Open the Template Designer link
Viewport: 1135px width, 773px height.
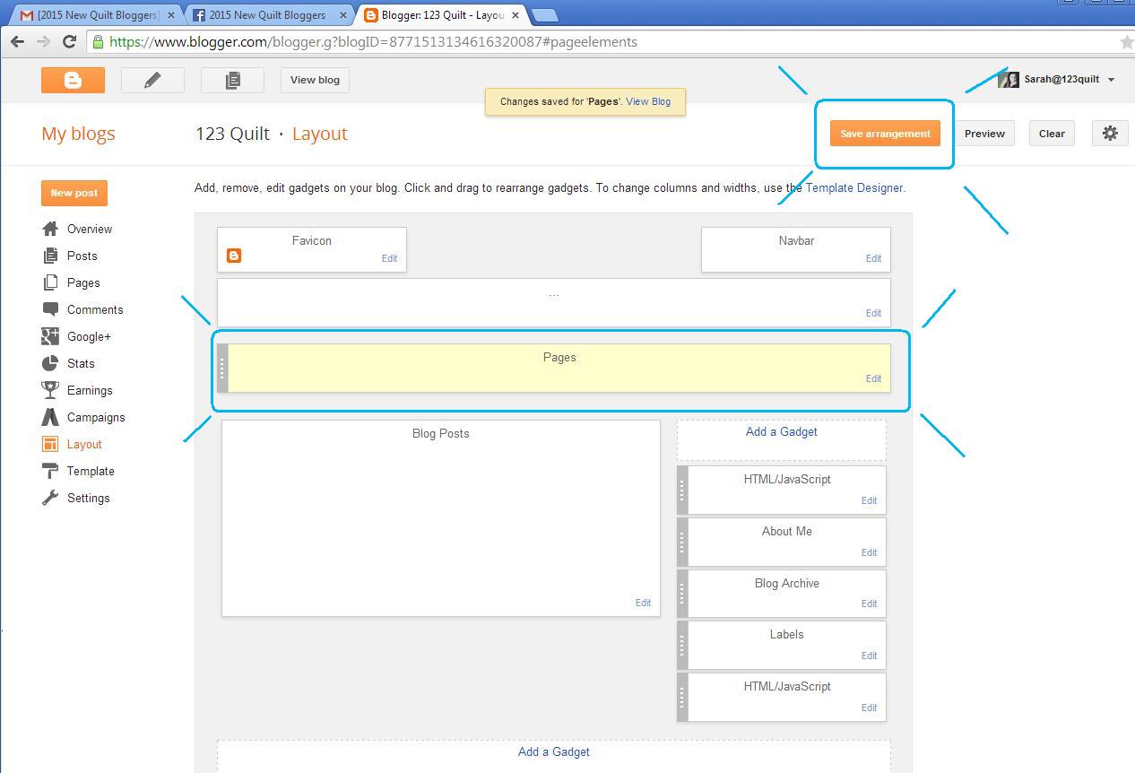tap(852, 188)
